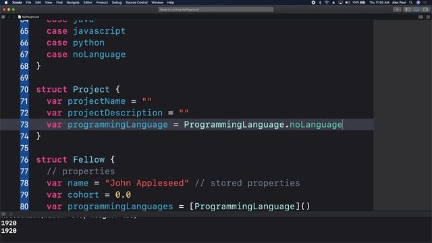Click the activity status field in toolbar
The width and height of the screenshot is (432, 243).
(216, 9)
